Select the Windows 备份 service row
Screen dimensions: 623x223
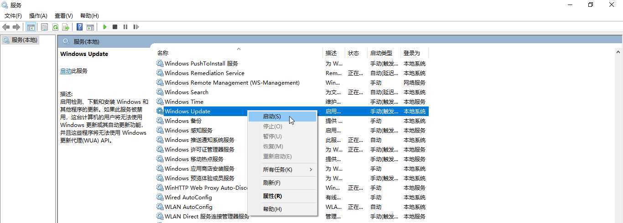291,121
